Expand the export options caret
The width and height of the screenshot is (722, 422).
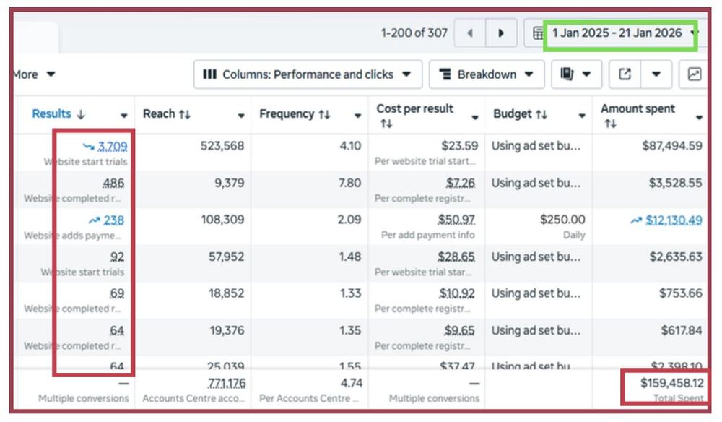656,74
